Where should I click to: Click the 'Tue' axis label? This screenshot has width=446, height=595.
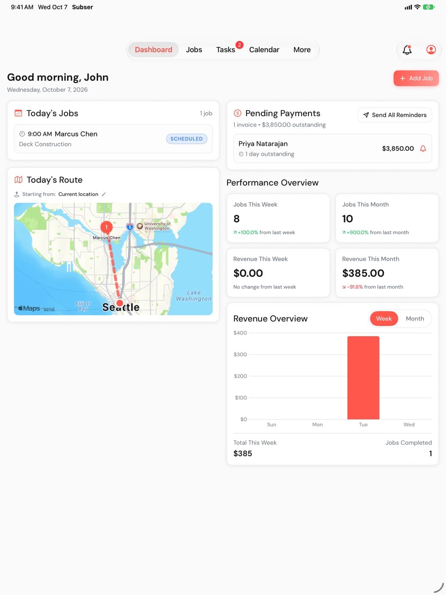[363, 425]
